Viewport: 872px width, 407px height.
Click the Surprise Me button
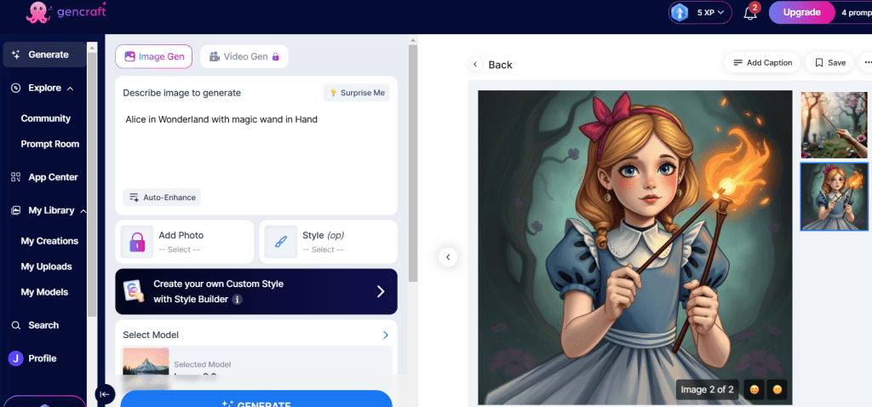tap(357, 93)
